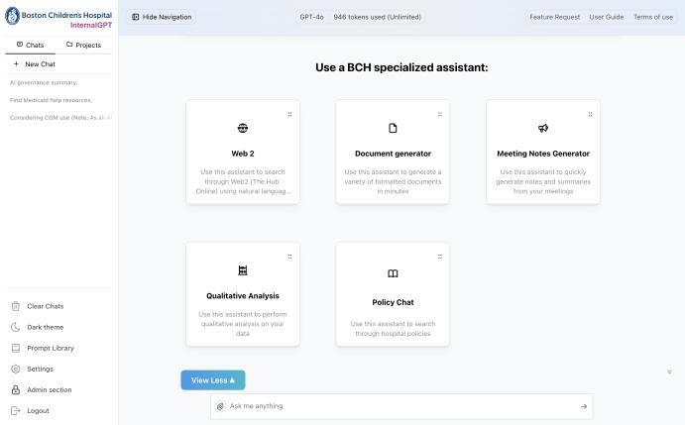Click the Hide Navigation panel icon
The height and width of the screenshot is (425, 685).
click(136, 17)
